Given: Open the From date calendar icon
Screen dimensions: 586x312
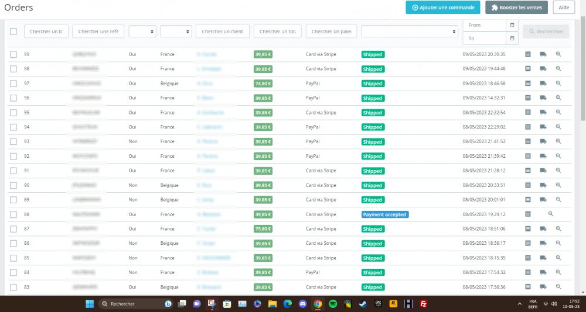Looking at the screenshot, I should 512,25.
